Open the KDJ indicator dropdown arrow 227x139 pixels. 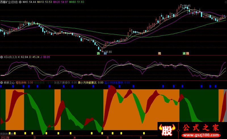2,57
